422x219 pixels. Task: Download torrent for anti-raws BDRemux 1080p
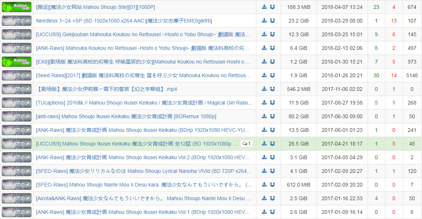pos(264,116)
